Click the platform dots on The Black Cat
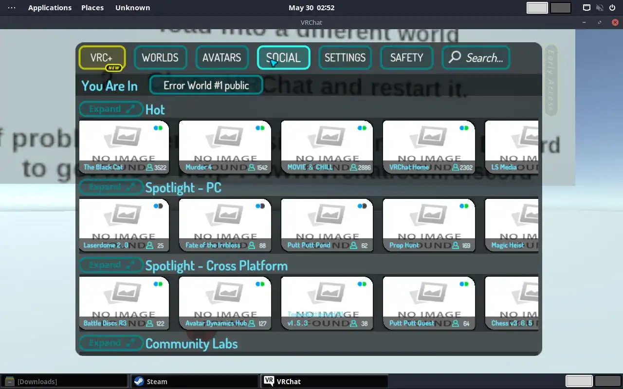The image size is (623, 389). point(158,128)
